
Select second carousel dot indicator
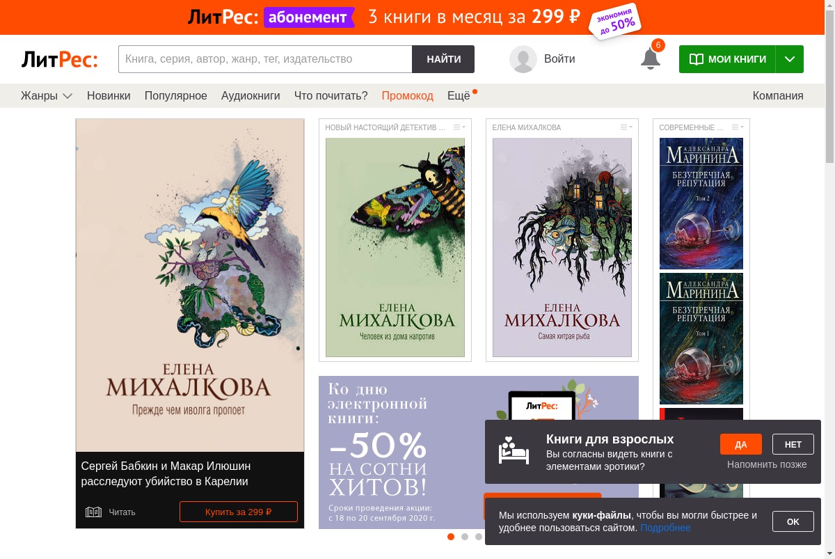[465, 537]
